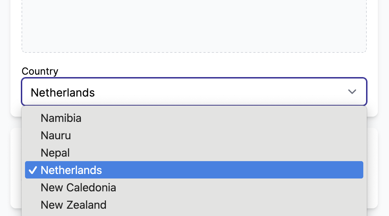
Task: Select New Zealand from the list
Action: (x=74, y=205)
